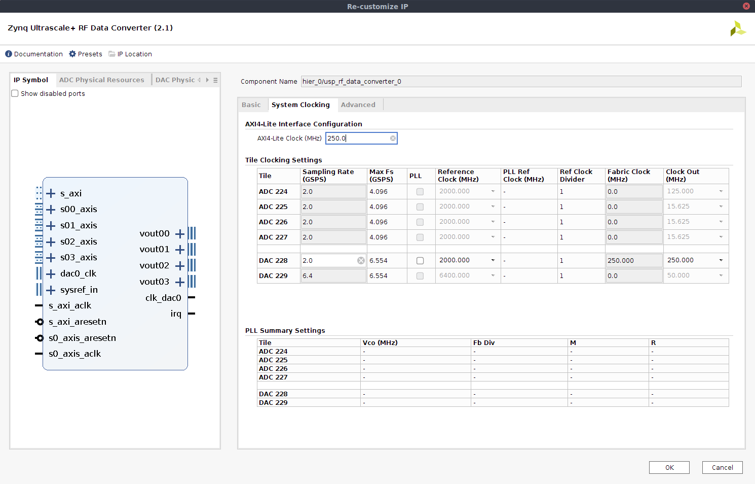Expand the sysref_in port plus icon
The width and height of the screenshot is (755, 484).
51,290
